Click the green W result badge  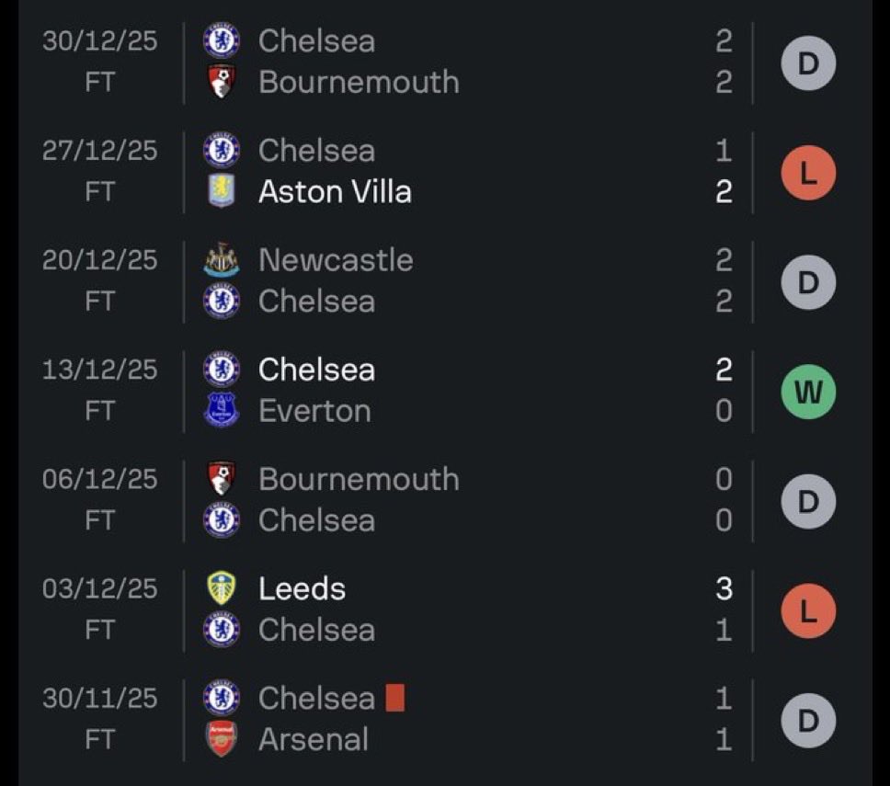808,392
